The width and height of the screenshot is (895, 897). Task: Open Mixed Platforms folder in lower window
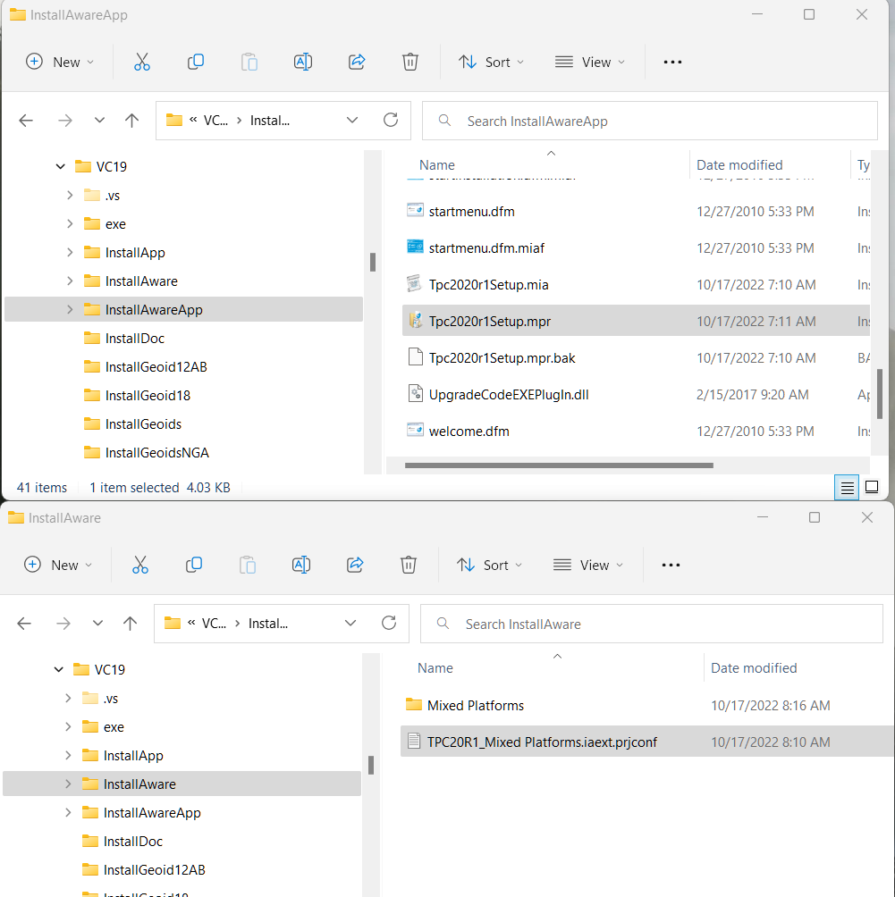476,705
